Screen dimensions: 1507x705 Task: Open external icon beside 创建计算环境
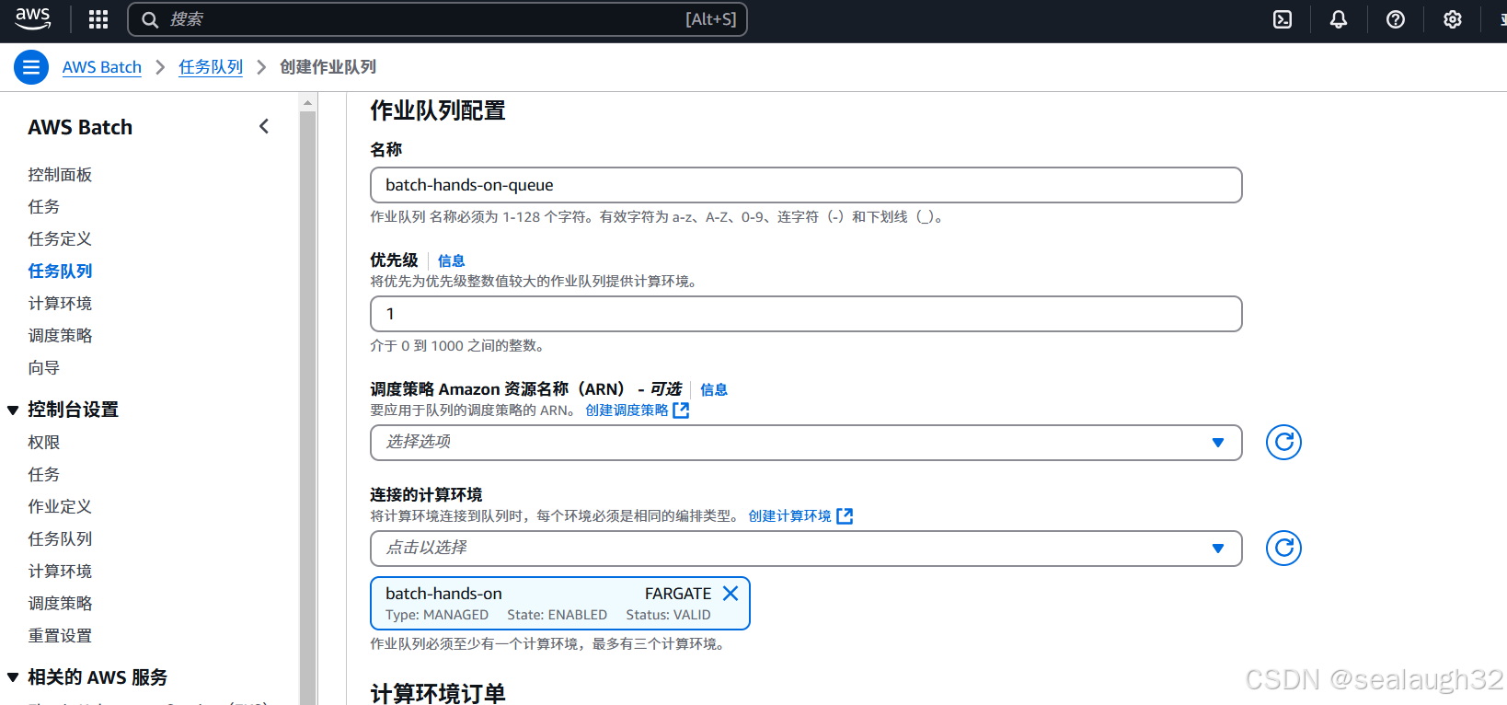tap(845, 516)
